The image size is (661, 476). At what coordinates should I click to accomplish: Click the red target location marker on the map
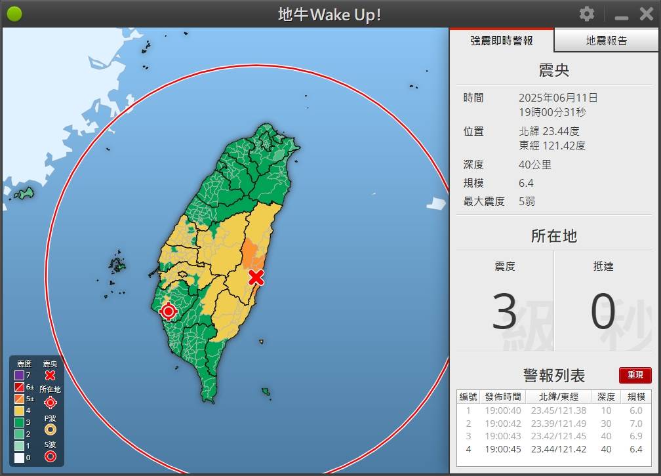pyautogui.click(x=169, y=311)
